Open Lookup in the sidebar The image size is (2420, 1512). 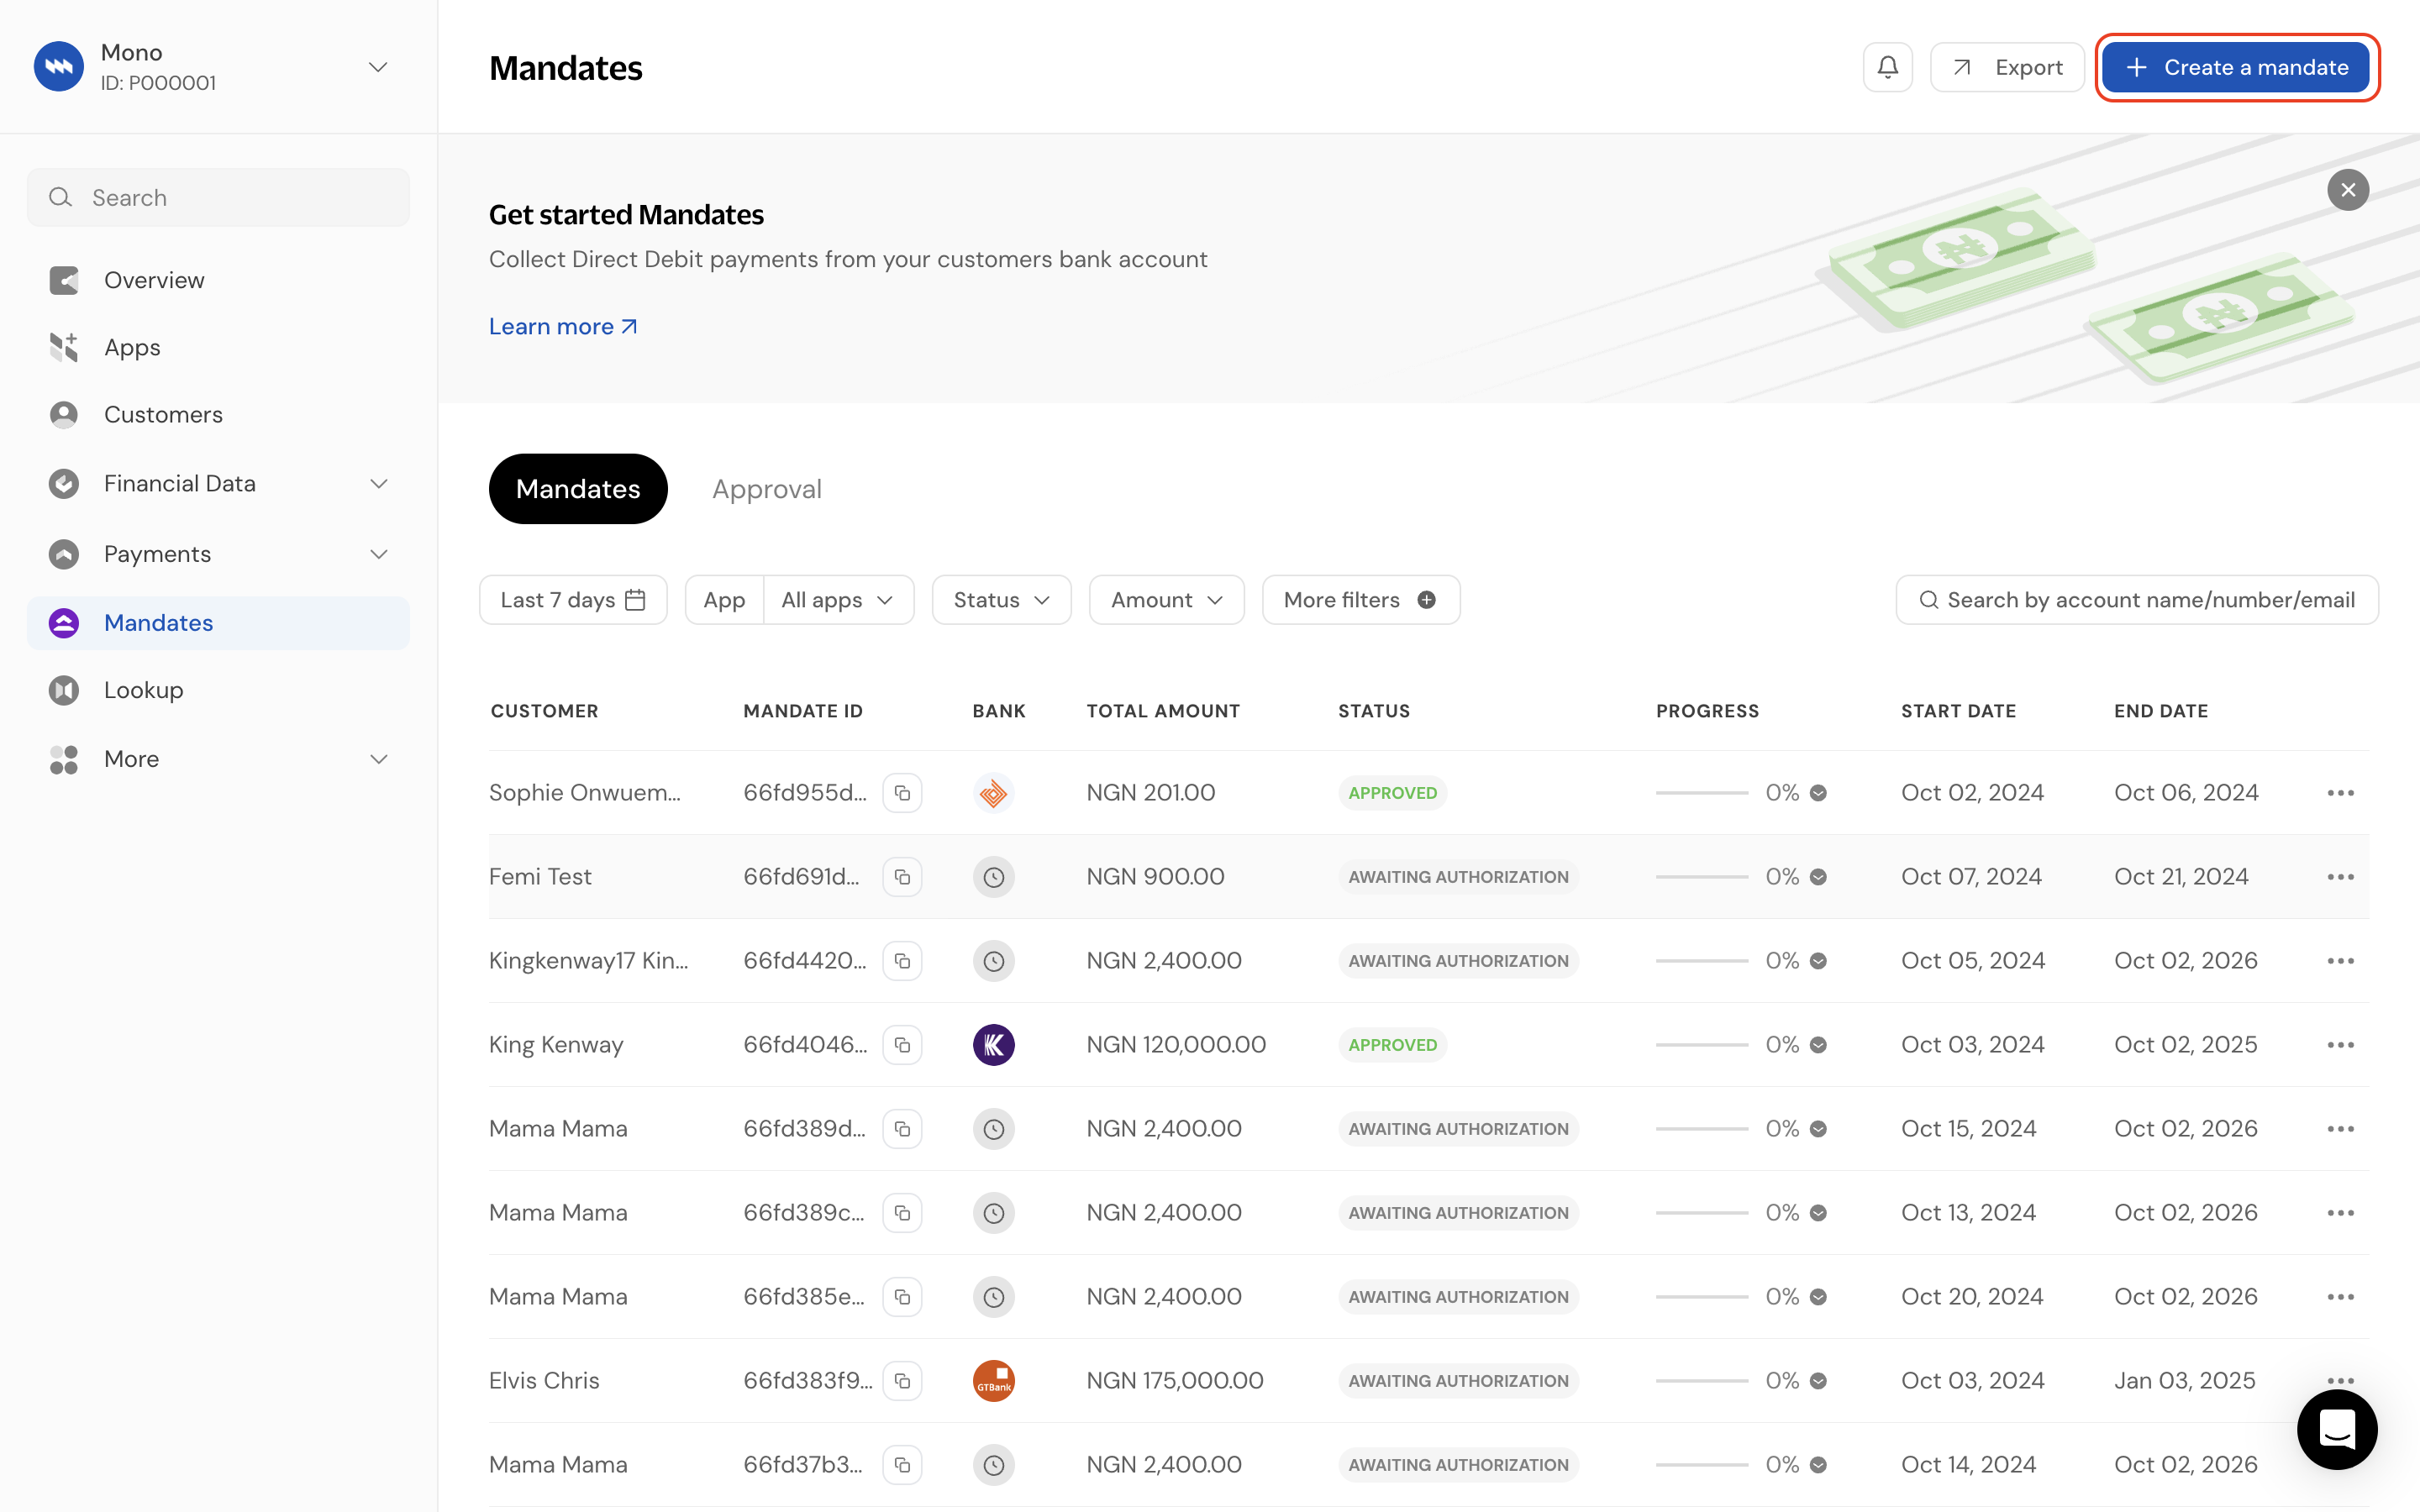click(x=218, y=690)
